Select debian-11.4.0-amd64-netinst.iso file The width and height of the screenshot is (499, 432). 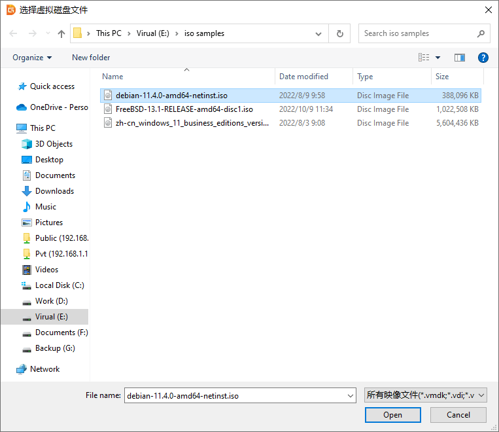coord(290,96)
